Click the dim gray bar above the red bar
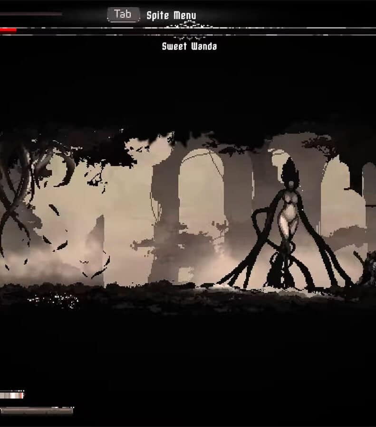This screenshot has width=376, height=427. pyautogui.click(x=31, y=14)
